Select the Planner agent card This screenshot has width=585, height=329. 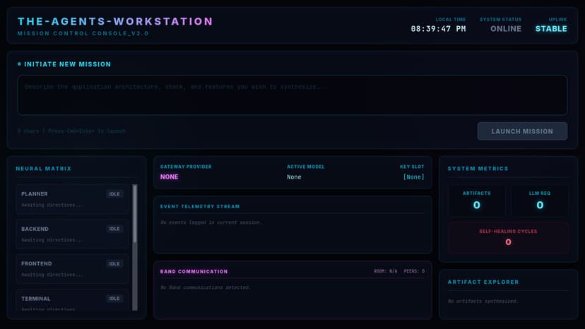(72, 199)
